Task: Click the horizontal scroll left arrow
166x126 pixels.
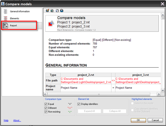Action: [x=45, y=94]
